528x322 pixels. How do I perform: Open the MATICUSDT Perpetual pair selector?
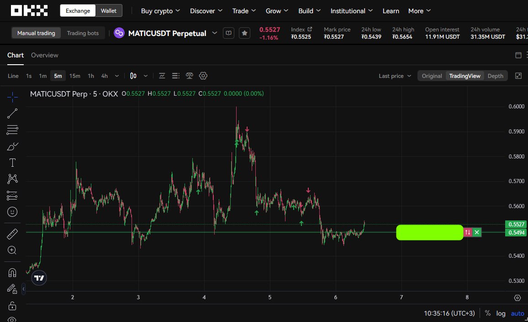(173, 33)
